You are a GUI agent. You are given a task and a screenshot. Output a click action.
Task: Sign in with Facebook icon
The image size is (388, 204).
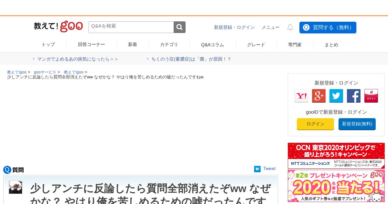[354, 96]
